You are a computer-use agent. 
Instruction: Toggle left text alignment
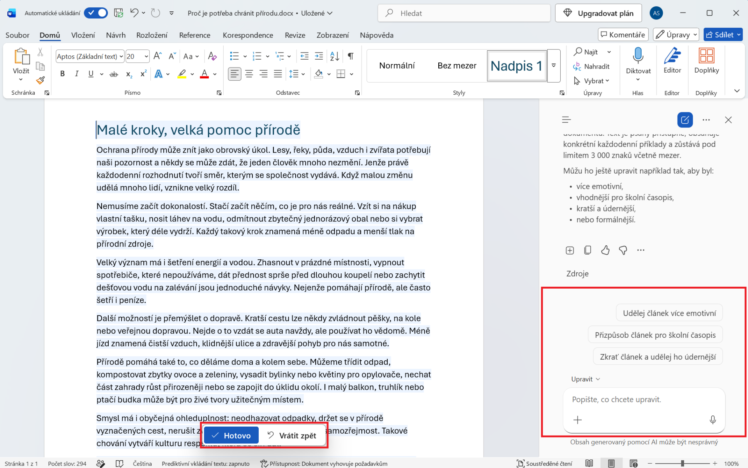(x=234, y=74)
